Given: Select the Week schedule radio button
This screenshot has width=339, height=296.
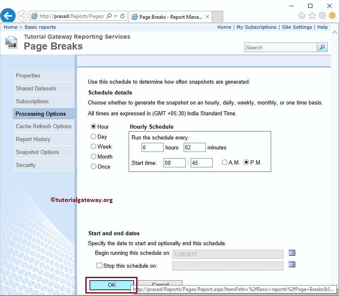Looking at the screenshot, I should click(x=93, y=146).
